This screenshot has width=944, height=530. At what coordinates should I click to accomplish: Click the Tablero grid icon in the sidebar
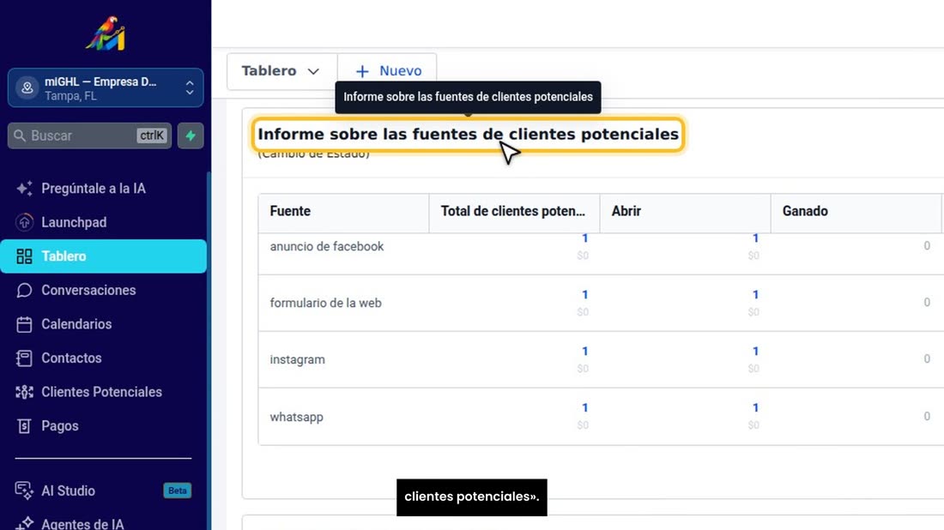[x=24, y=256]
